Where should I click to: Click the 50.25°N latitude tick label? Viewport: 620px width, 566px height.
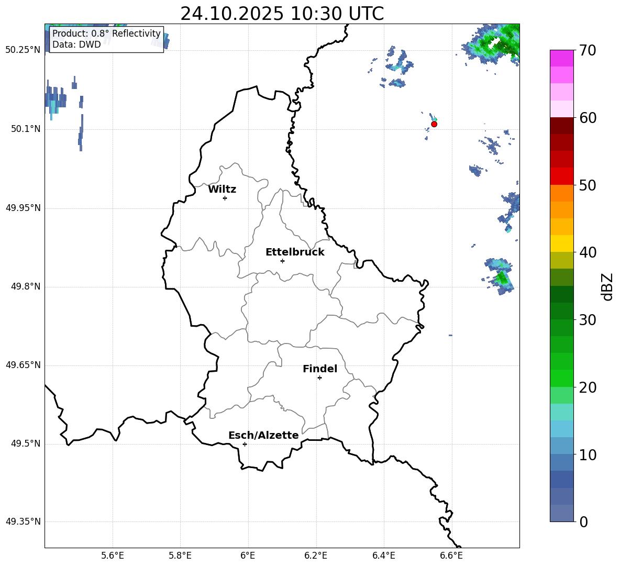tap(23, 50)
